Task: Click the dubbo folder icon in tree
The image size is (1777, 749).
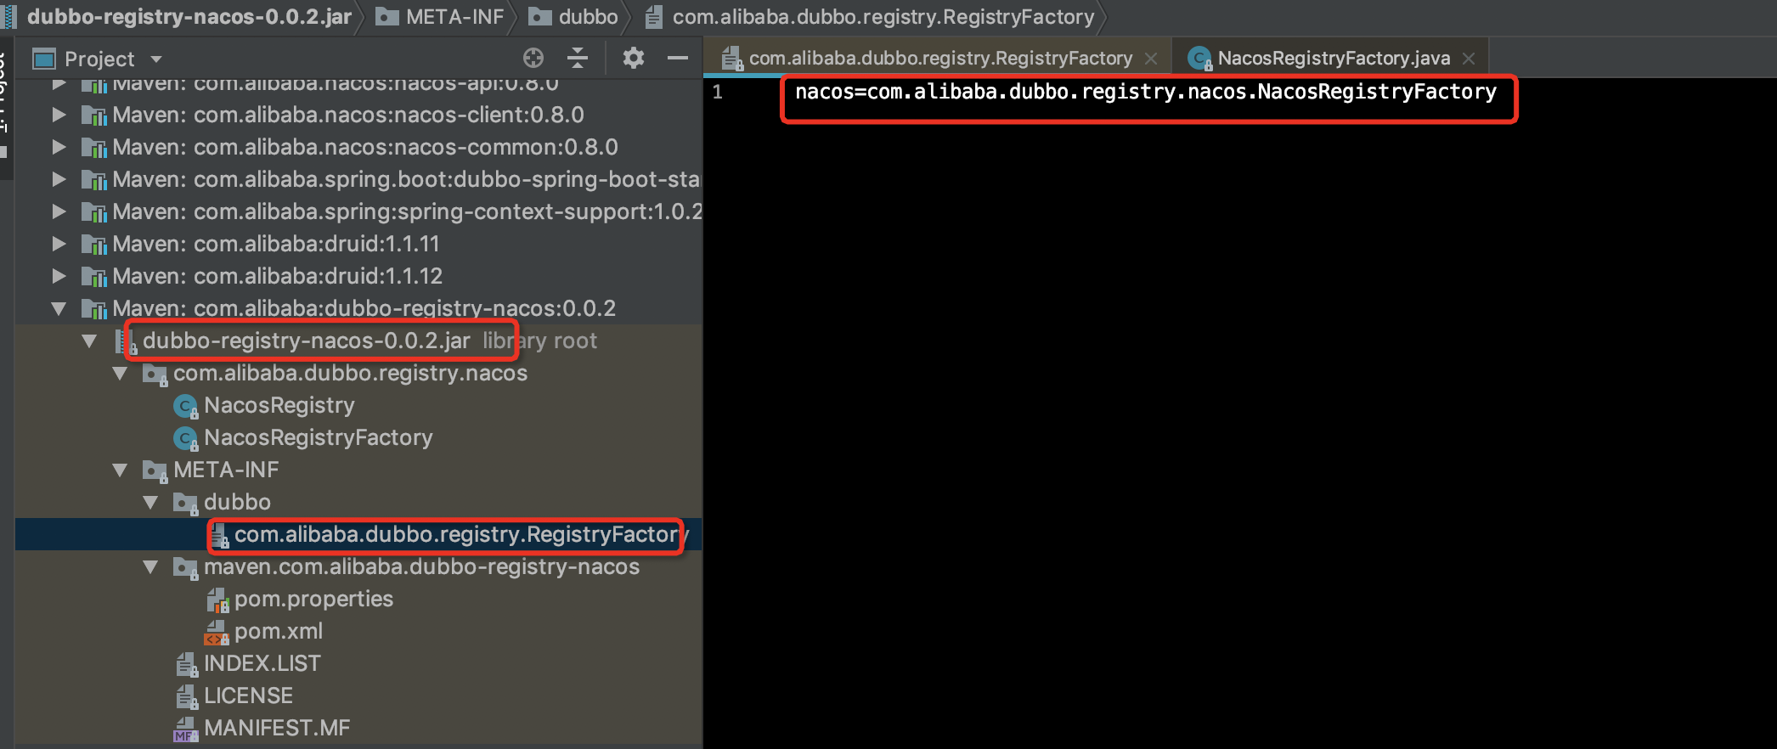Action: coord(185,503)
